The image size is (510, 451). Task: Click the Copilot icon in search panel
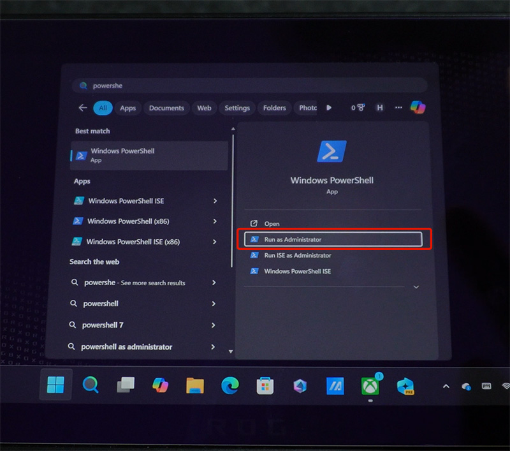point(418,107)
